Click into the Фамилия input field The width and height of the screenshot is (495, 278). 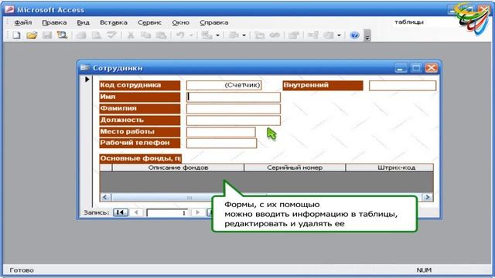[234, 108]
